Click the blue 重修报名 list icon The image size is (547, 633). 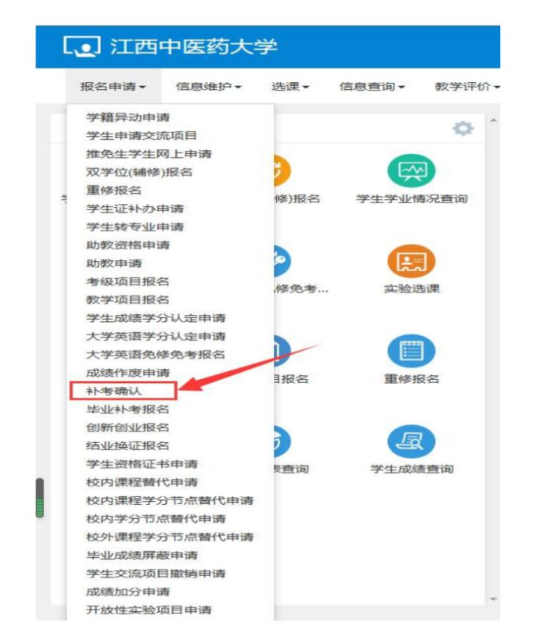point(411,351)
